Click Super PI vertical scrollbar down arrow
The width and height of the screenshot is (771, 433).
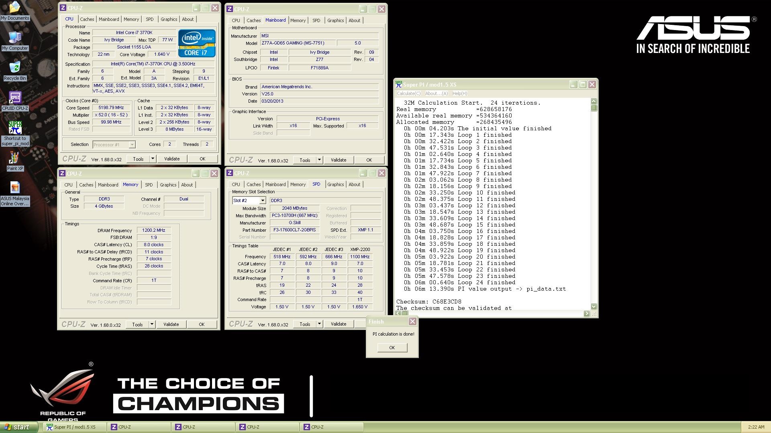[594, 307]
